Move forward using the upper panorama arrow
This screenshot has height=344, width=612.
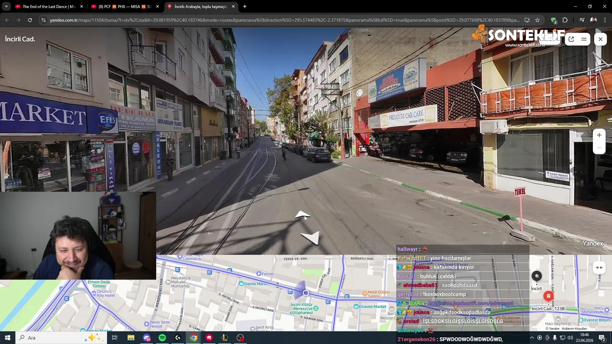coord(303,215)
